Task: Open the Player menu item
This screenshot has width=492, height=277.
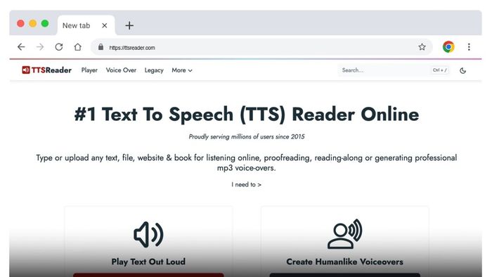Action: point(89,70)
